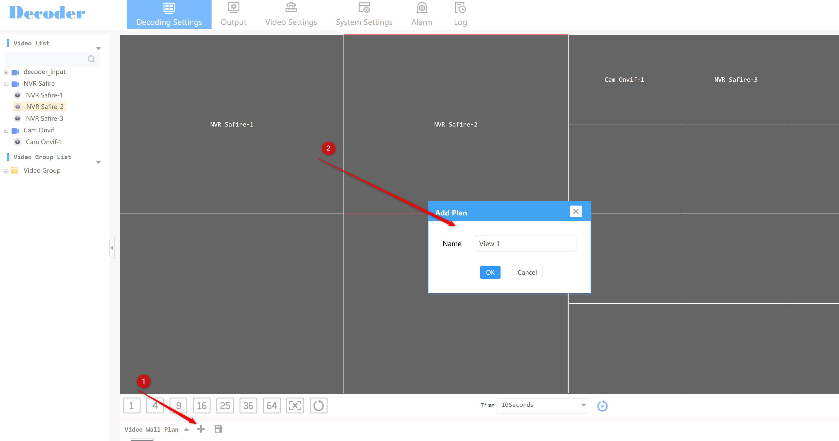Open the Decoding Settings tab
Image resolution: width=839 pixels, height=441 pixels.
point(169,15)
